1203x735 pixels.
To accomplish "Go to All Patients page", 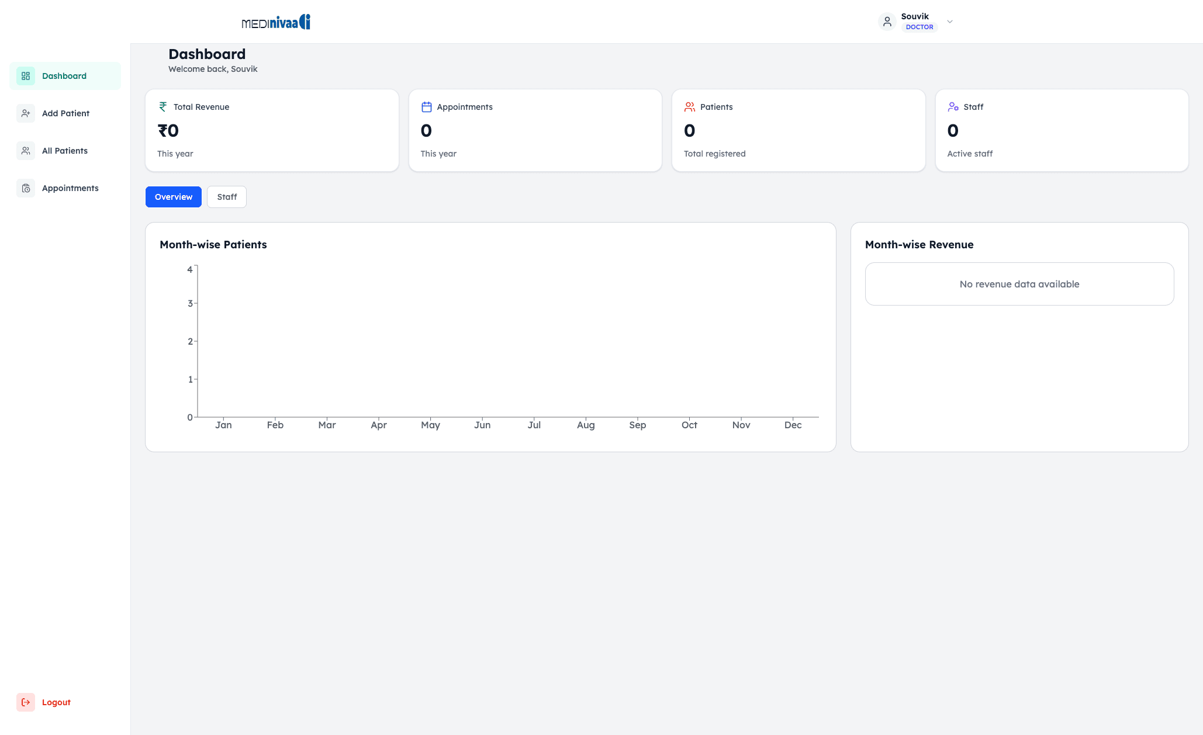I will pos(65,151).
